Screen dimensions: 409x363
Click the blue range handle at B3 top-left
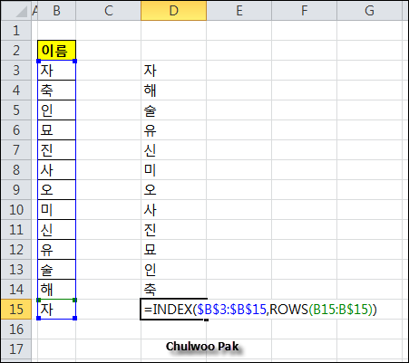[x=38, y=61]
